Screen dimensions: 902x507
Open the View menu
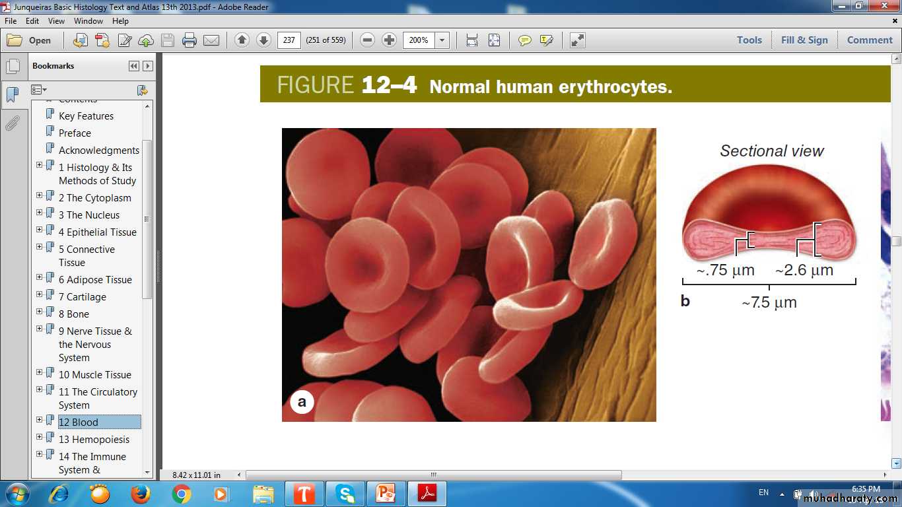(56, 21)
